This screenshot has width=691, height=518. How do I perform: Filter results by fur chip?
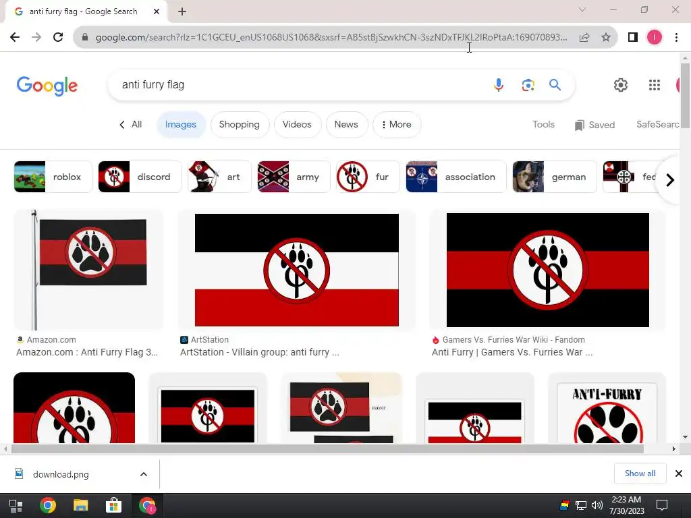pos(368,177)
